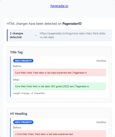The width and height of the screenshot is (115, 137).
Task: Click the '2 changes detected' summary label
Action: (16, 35)
